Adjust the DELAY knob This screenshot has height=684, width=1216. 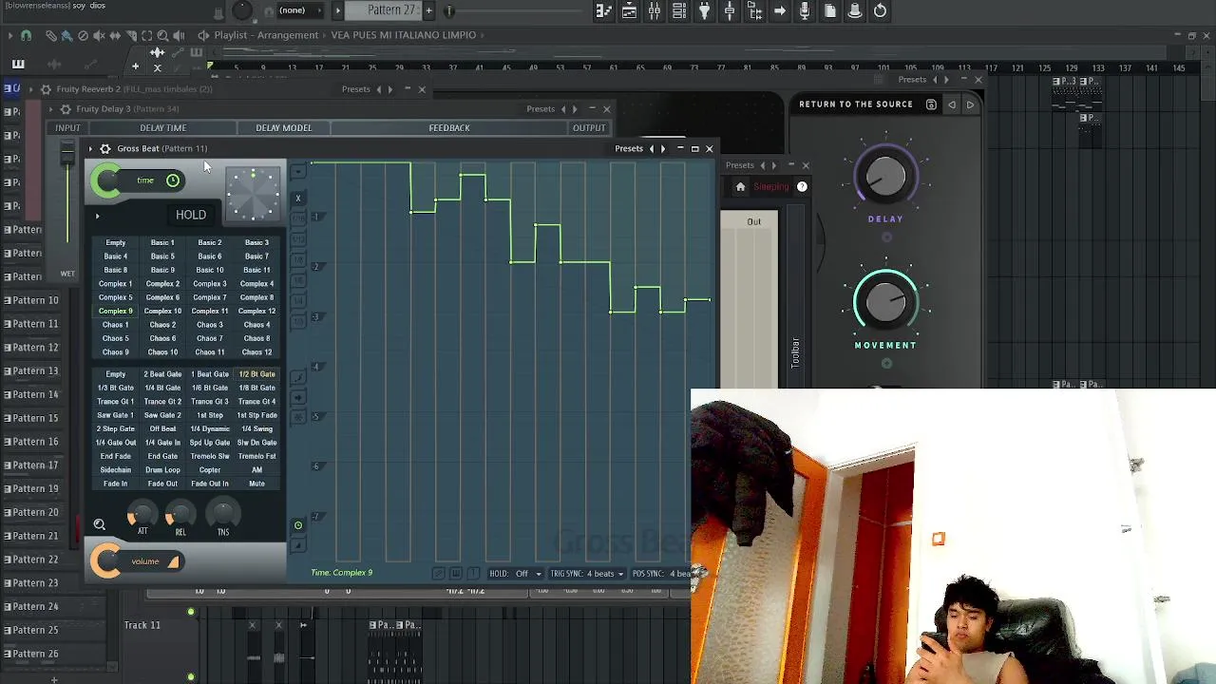[x=886, y=178]
